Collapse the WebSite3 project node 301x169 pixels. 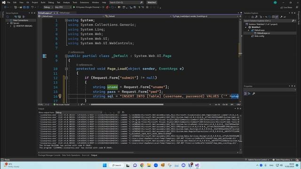[x=246, y=27]
